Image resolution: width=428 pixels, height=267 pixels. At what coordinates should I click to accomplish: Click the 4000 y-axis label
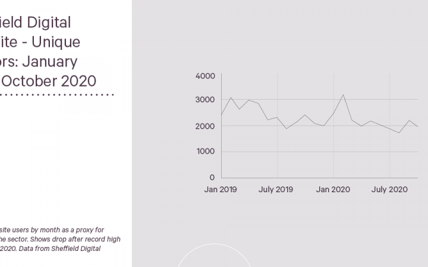click(x=205, y=76)
